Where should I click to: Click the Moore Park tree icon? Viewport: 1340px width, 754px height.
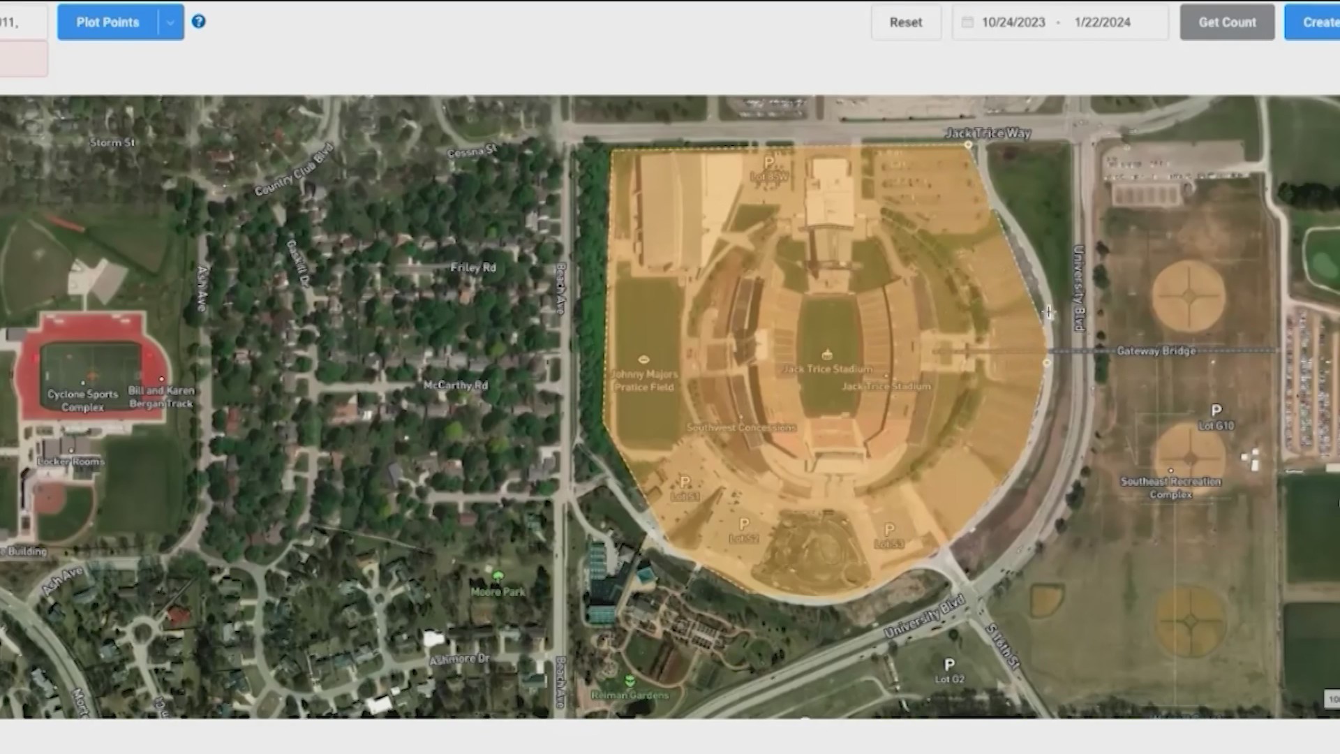pyautogui.click(x=497, y=574)
